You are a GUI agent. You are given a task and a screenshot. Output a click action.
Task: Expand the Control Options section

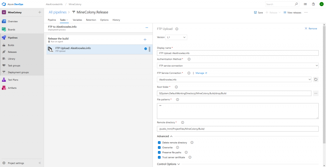[168, 164]
